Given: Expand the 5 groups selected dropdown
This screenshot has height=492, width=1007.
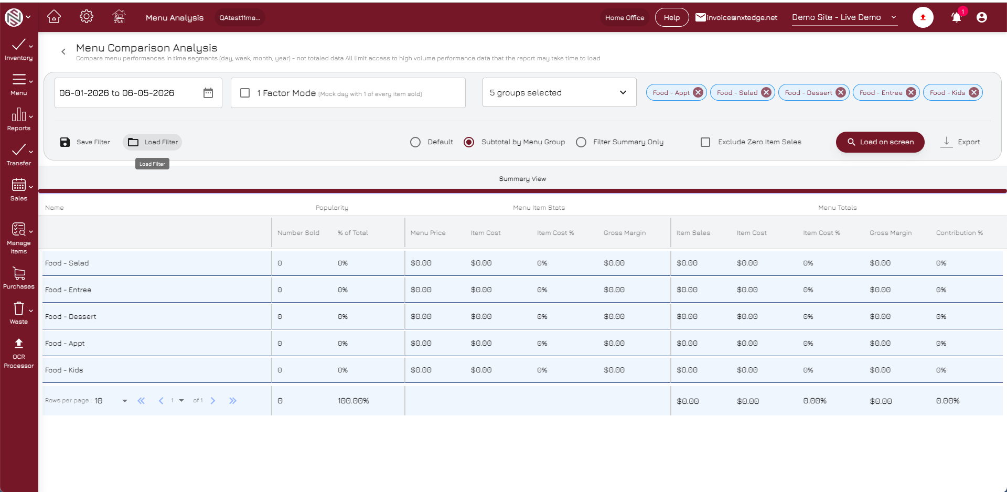Looking at the screenshot, I should click(559, 93).
